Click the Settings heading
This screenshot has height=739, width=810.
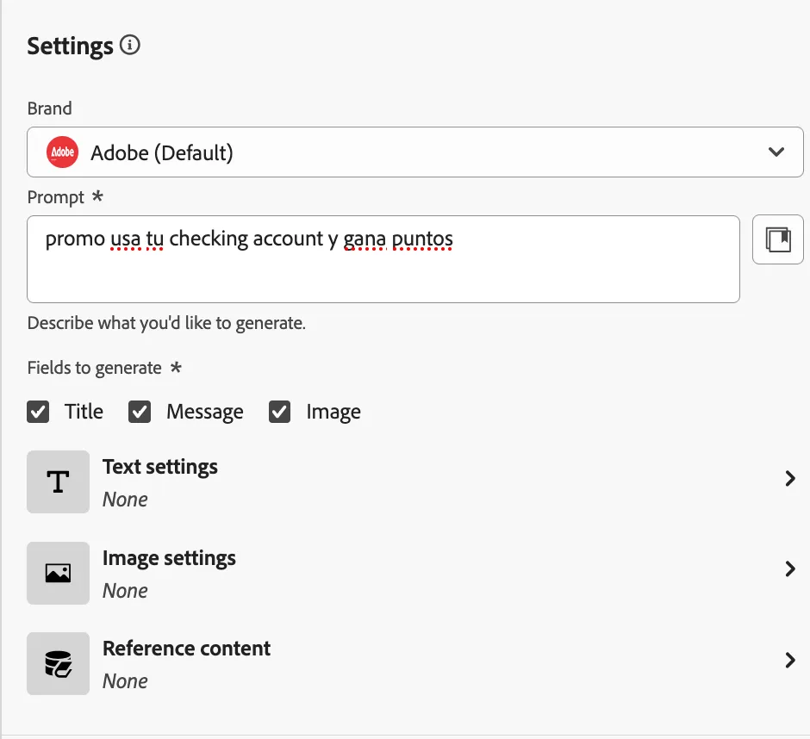click(x=71, y=46)
